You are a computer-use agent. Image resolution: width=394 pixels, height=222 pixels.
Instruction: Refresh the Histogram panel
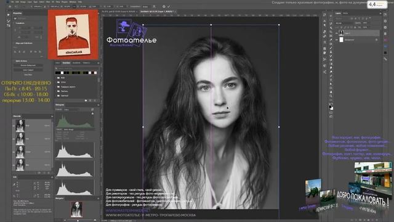tap(92, 110)
